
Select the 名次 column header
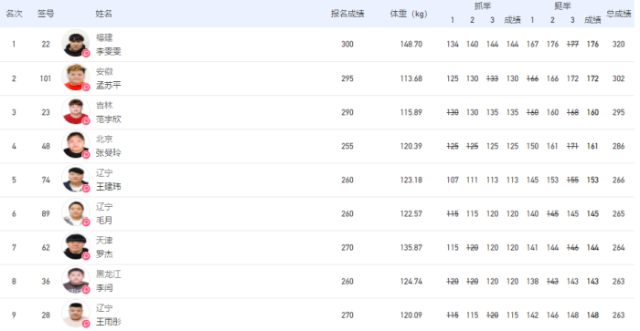coord(14,14)
